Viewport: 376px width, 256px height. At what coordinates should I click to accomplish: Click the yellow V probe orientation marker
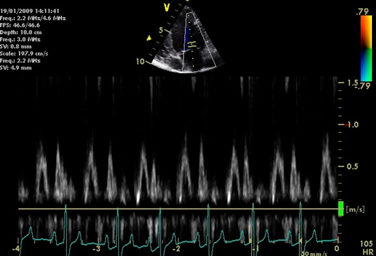coord(167,8)
